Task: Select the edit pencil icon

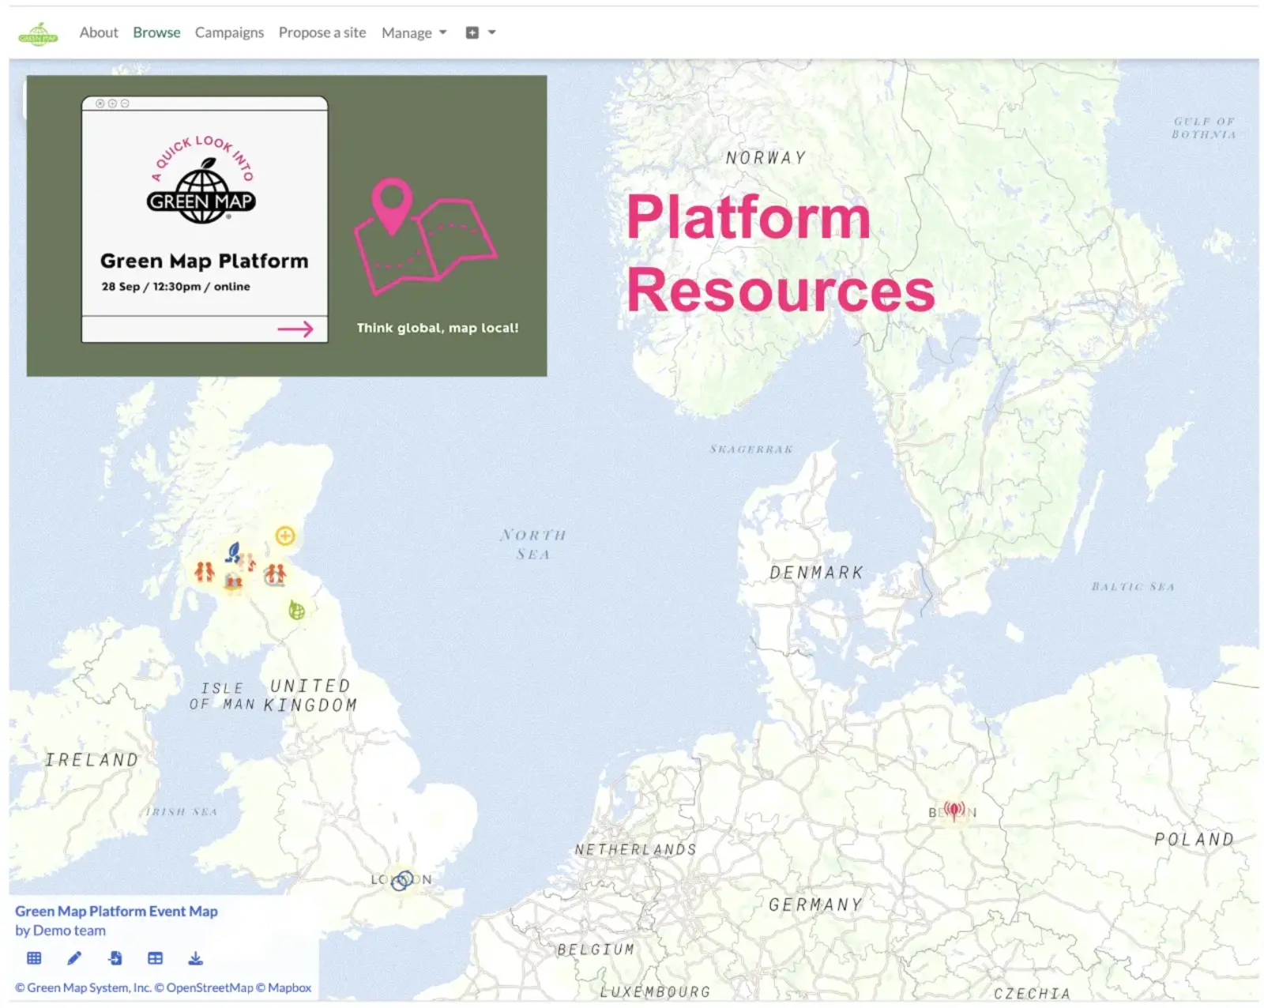Action: (73, 958)
